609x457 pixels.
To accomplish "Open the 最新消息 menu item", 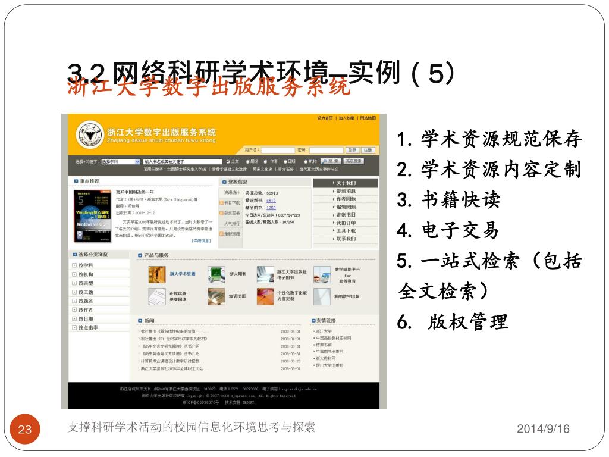I will 346,191.
